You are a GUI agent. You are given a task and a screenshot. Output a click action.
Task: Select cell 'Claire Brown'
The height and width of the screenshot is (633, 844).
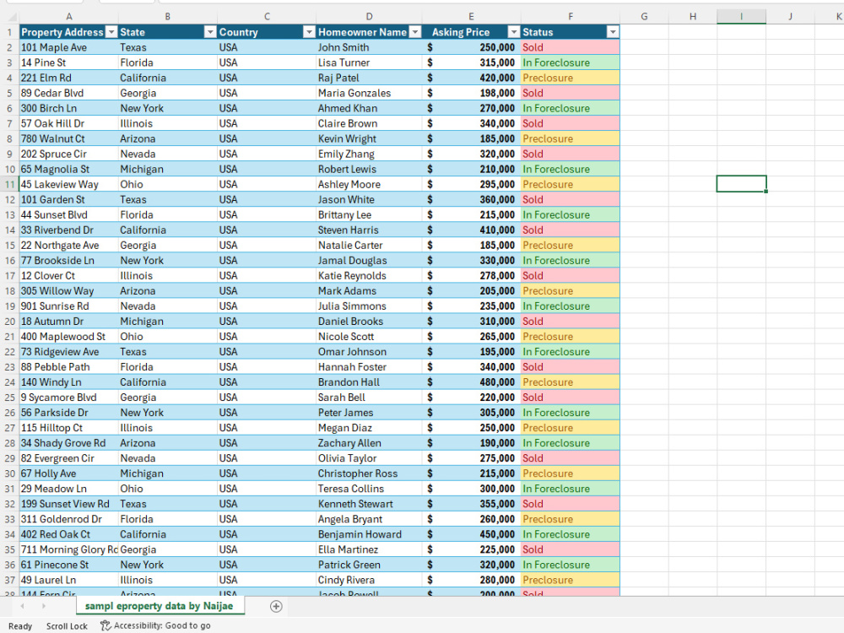[x=369, y=123]
